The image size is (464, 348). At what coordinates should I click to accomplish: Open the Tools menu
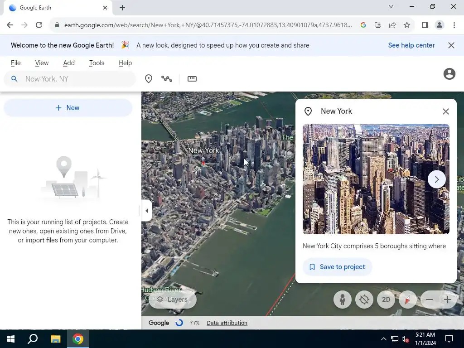click(97, 63)
